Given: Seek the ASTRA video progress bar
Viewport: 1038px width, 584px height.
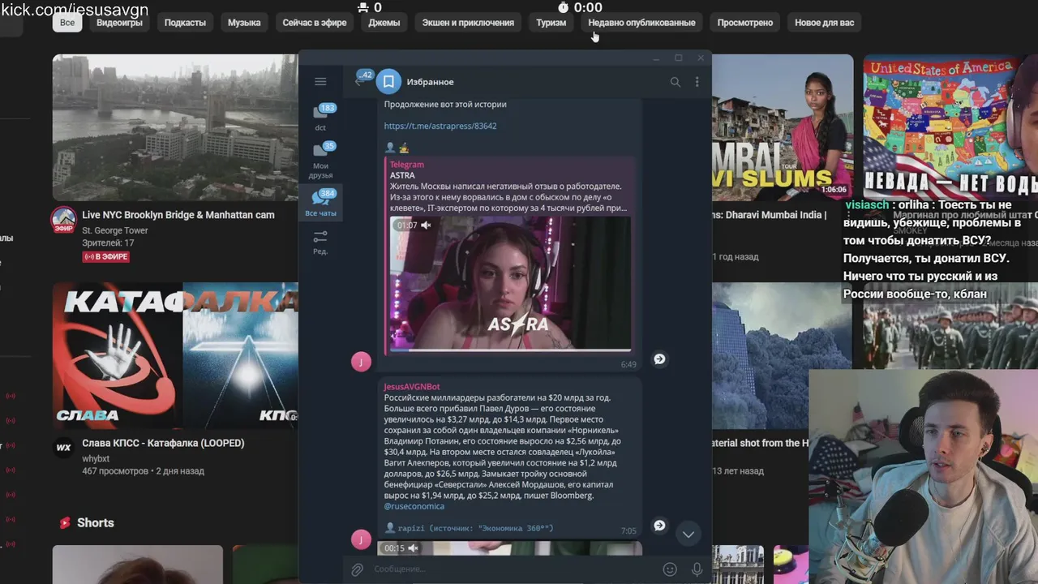Looking at the screenshot, I should (x=509, y=350).
